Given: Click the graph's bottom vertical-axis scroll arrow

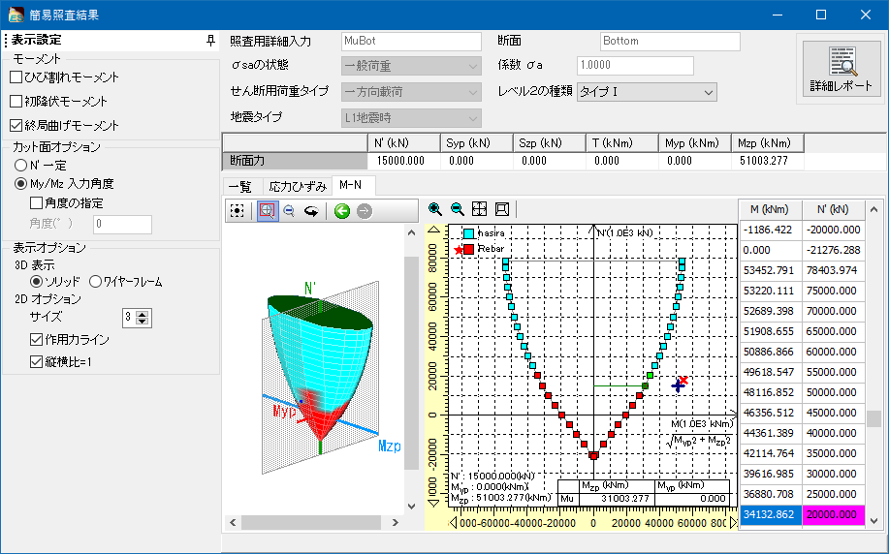Looking at the screenshot, I should (433, 503).
